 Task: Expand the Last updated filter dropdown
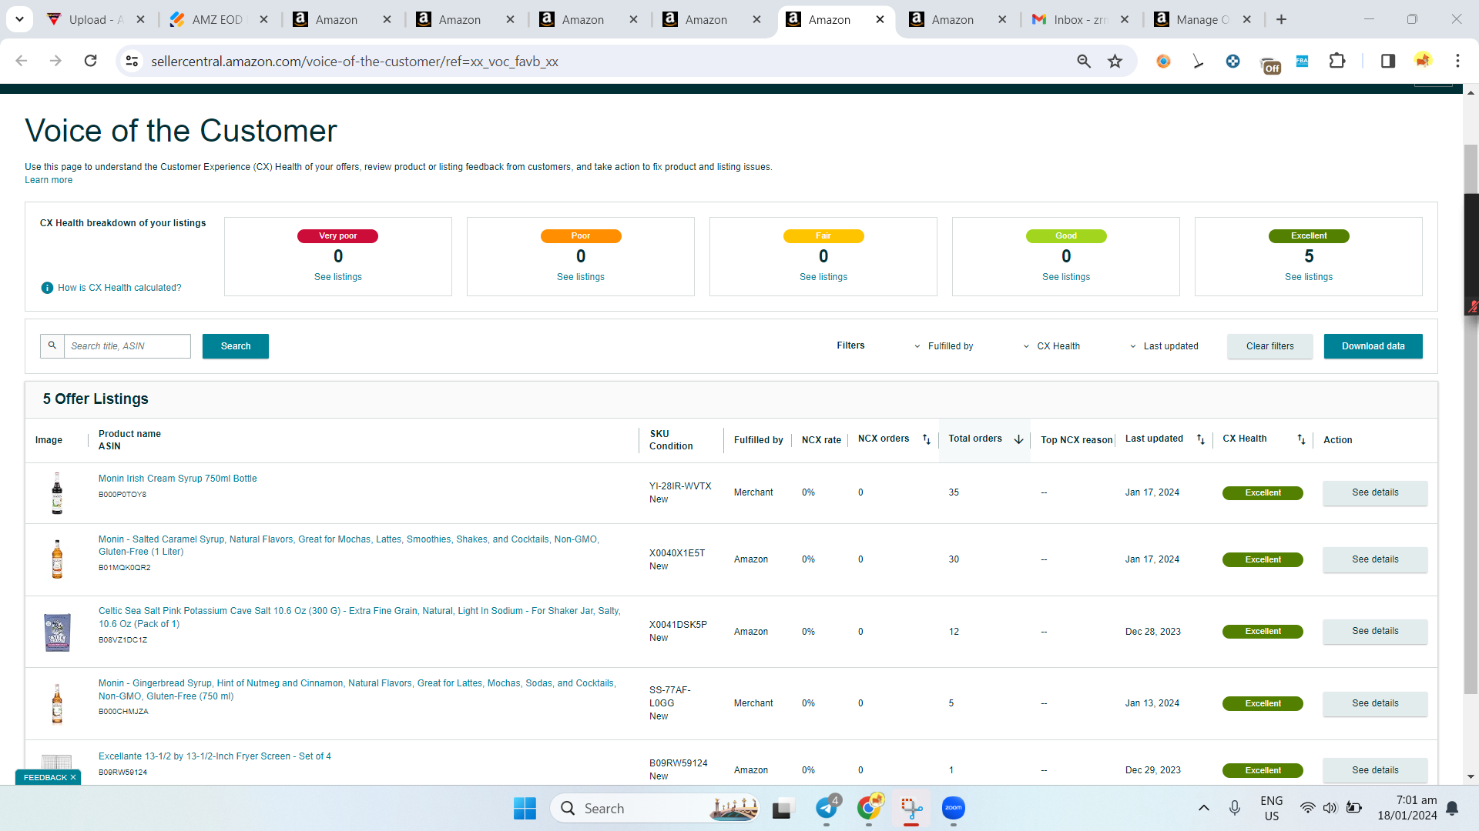[x=1164, y=346]
